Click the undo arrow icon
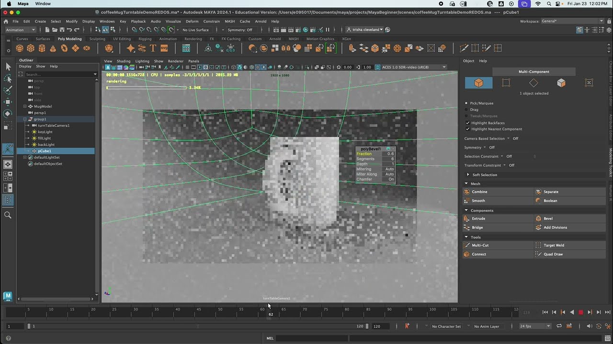Viewport: 613px width, 344px height. [x=69, y=30]
